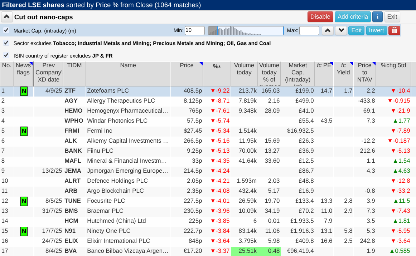This screenshot has height=256, width=416.
Task: Open news flag for Focusrite PLC
Action: coord(24,201)
